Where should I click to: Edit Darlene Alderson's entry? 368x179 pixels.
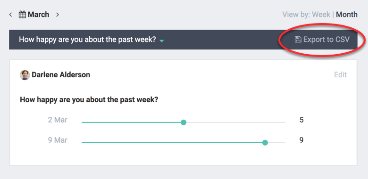coord(340,75)
